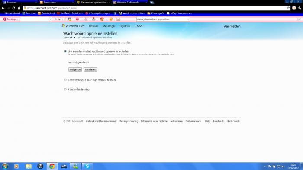Open the Windows Start orb

5,166
